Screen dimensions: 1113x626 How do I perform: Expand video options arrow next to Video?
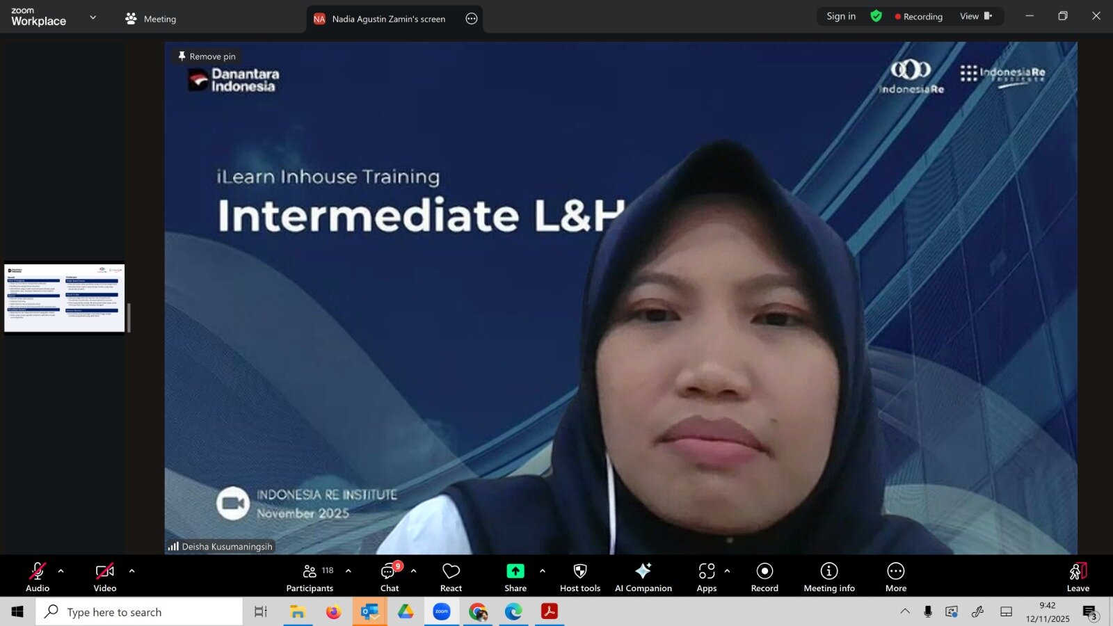click(131, 571)
